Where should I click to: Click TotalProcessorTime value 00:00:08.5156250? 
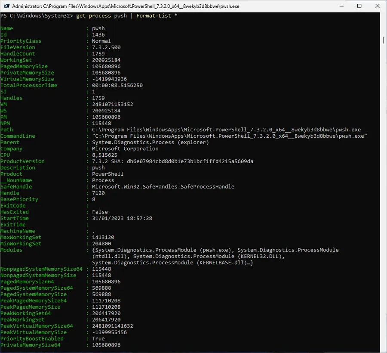[x=117, y=86]
